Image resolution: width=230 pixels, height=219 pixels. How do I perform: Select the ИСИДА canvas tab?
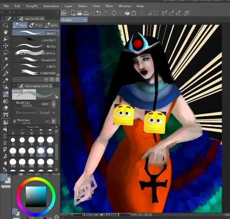74,20
